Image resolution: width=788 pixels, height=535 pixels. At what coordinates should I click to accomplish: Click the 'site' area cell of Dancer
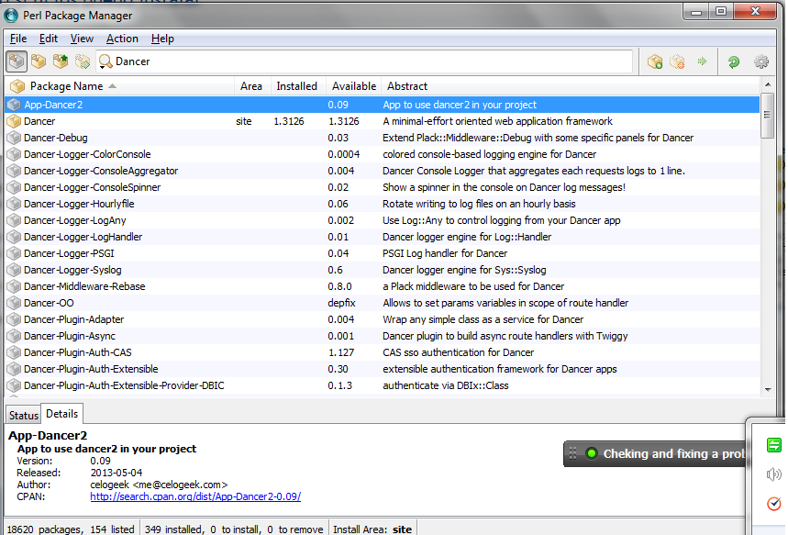click(244, 121)
